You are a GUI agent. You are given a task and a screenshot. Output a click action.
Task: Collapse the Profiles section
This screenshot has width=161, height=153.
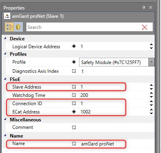tap(5, 54)
